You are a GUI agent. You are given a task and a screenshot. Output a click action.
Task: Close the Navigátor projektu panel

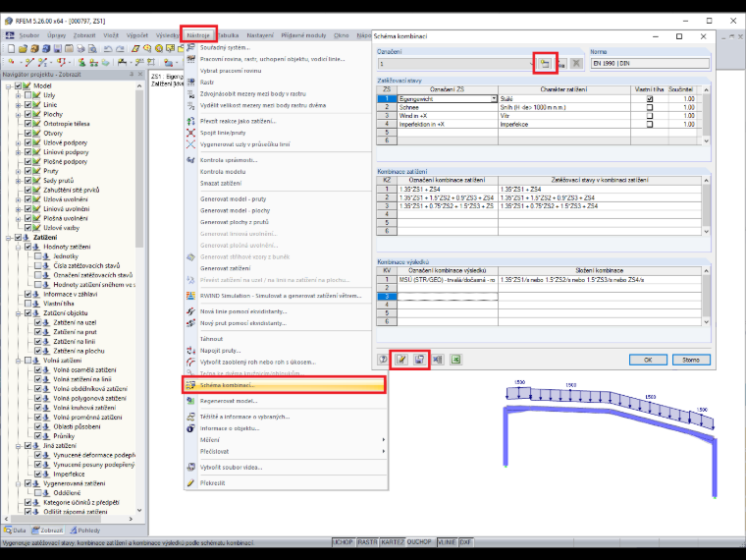pyautogui.click(x=140, y=75)
